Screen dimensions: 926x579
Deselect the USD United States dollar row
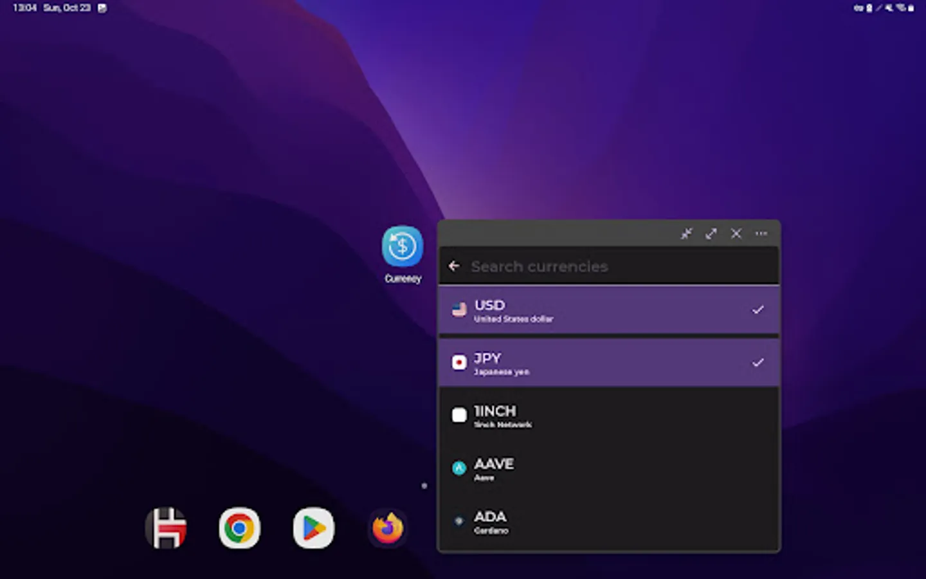609,310
